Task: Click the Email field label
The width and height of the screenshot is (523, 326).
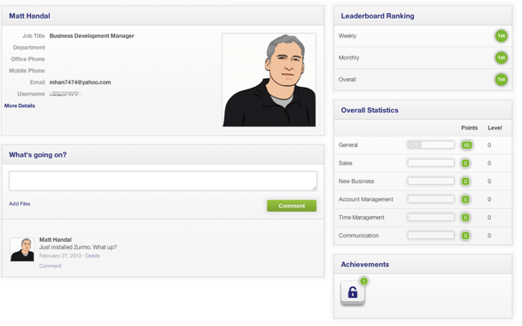Action: click(x=37, y=82)
